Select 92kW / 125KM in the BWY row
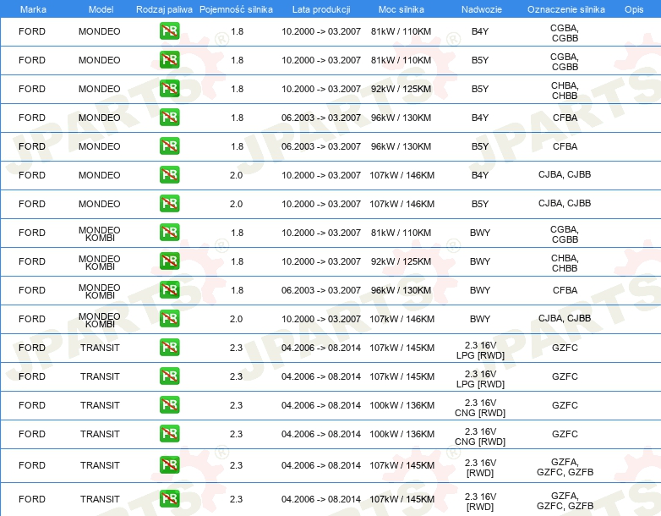 [401, 261]
